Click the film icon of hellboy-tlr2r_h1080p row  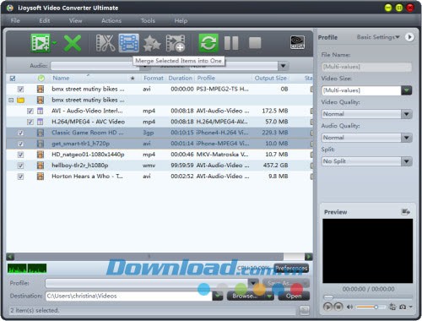point(41,166)
